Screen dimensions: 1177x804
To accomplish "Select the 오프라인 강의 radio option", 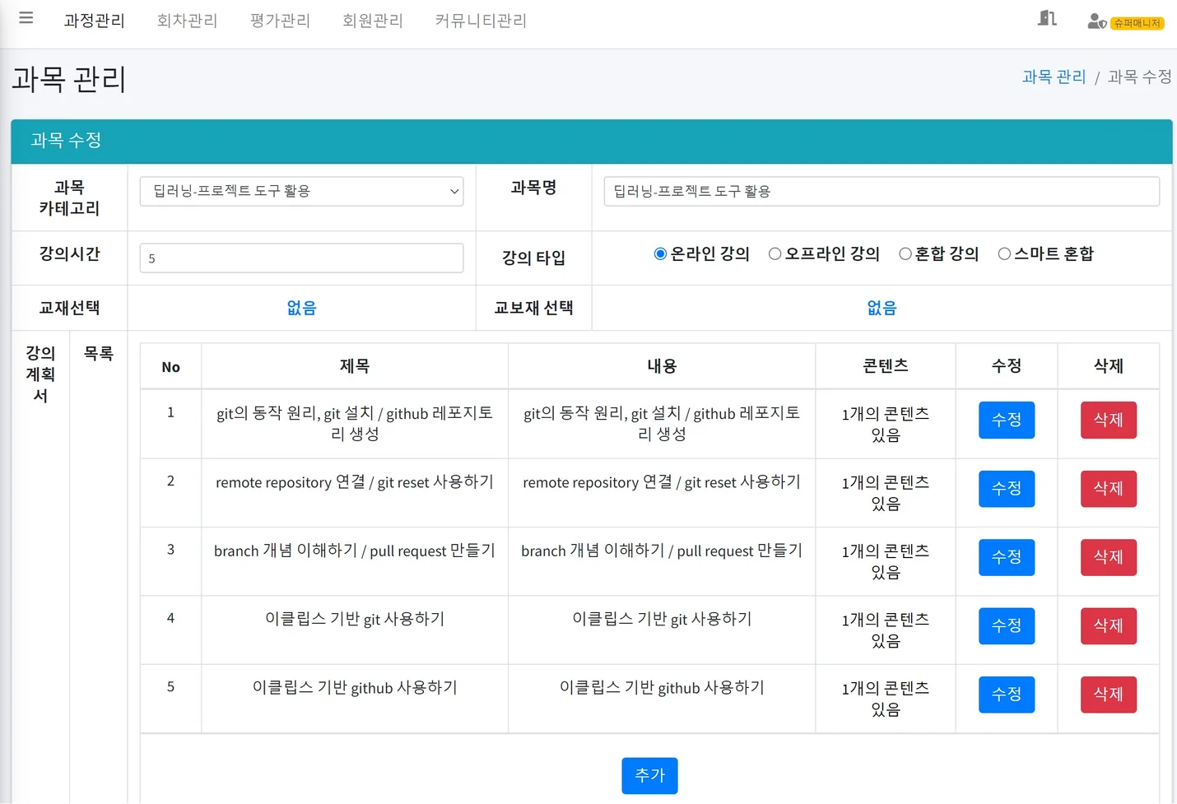I will (x=775, y=253).
